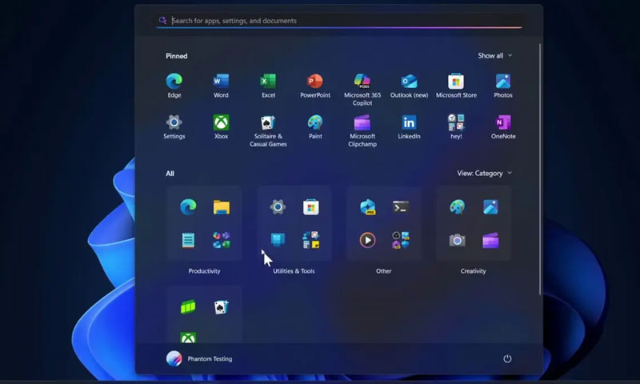Open Copilot PRE app in Other category
This screenshot has height=384, width=640.
click(x=367, y=207)
